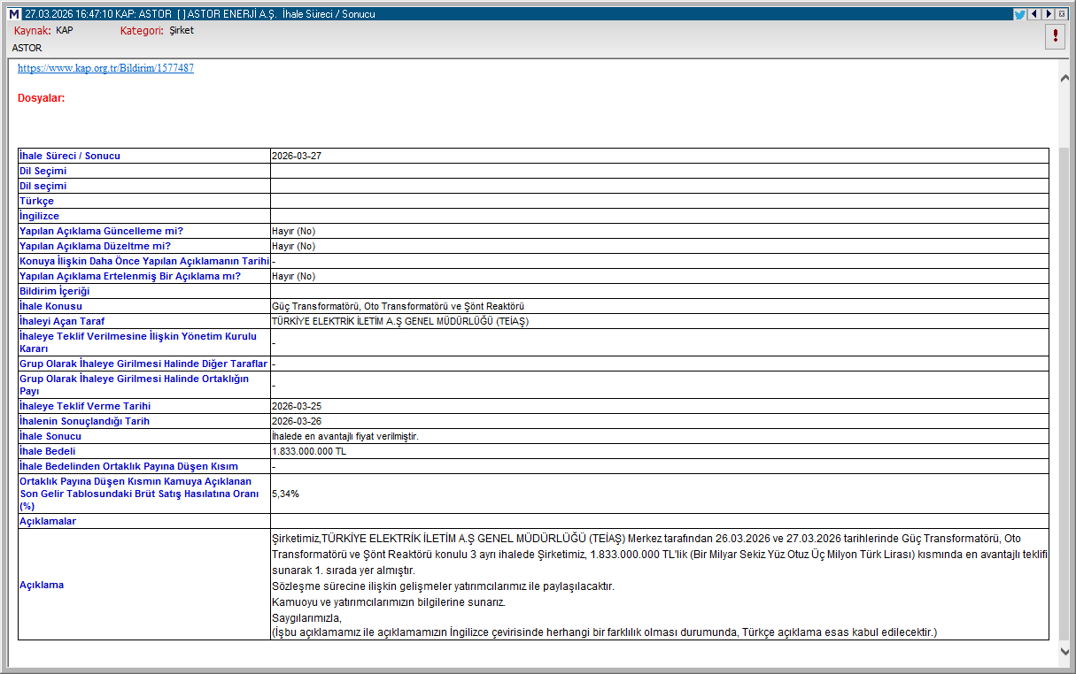Click the İhale Konusu value cell
This screenshot has height=674, width=1076.
(x=397, y=306)
